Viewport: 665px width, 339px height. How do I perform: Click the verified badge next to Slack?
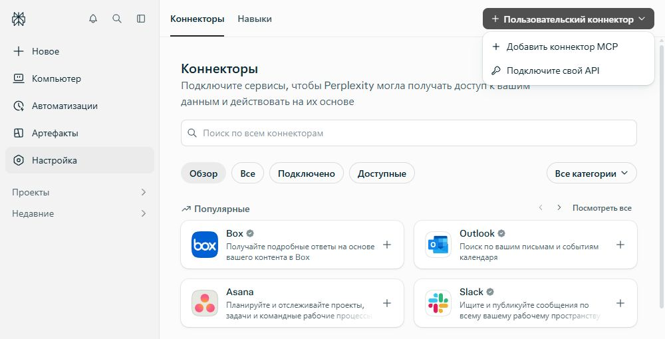(490, 292)
